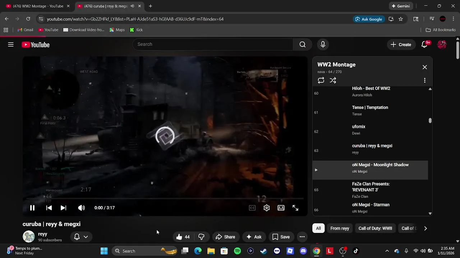Toggle reyy channel notification bell

[x=77, y=237]
